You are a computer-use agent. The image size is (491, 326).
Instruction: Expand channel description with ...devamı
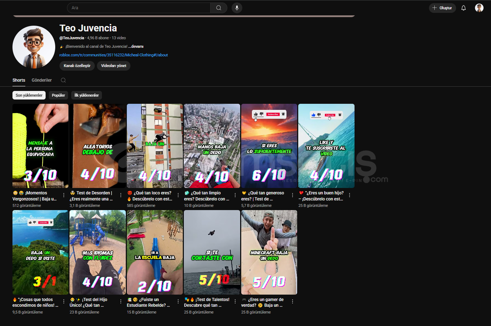pos(136,46)
